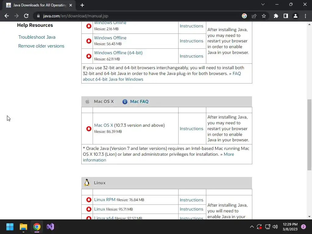Click the Google icon in the address bar

click(x=244, y=16)
